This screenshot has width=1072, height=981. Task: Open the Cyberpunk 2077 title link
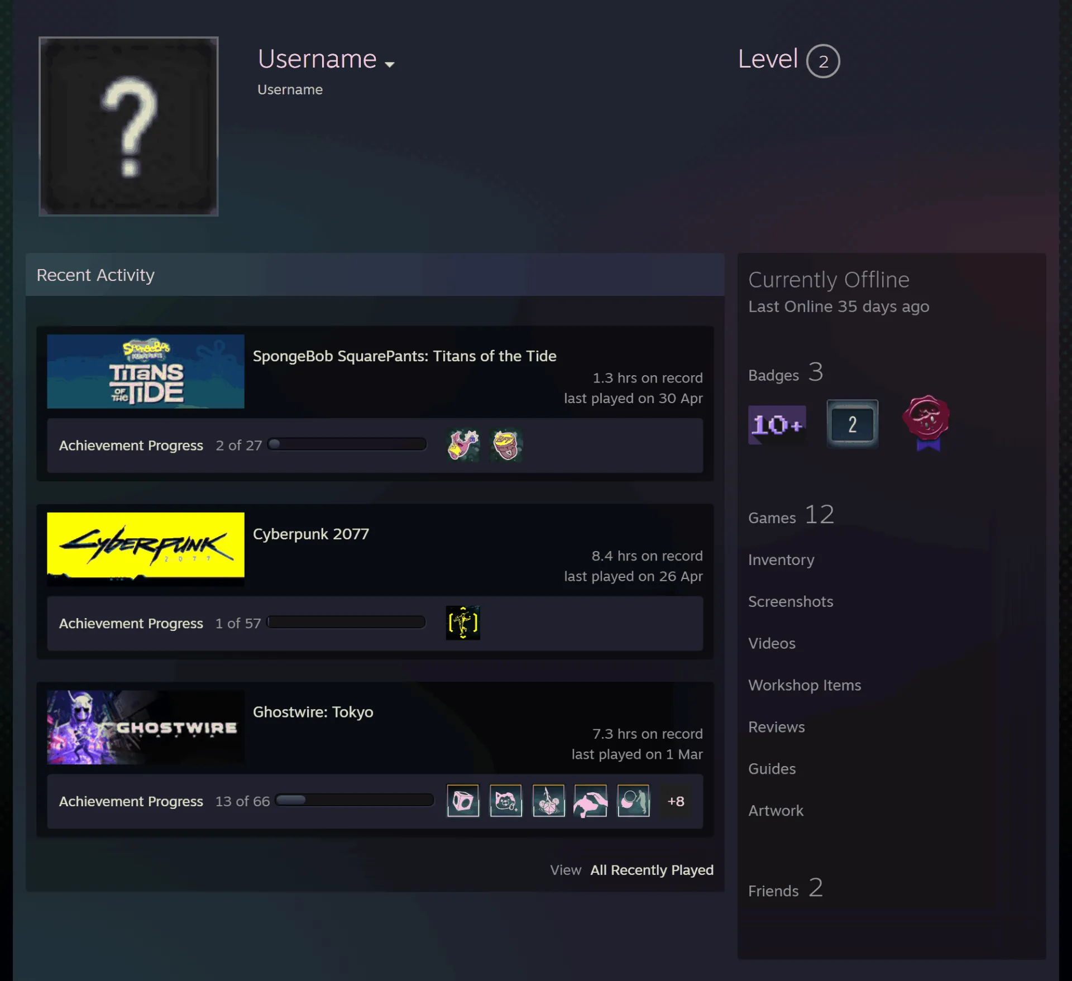tap(311, 534)
